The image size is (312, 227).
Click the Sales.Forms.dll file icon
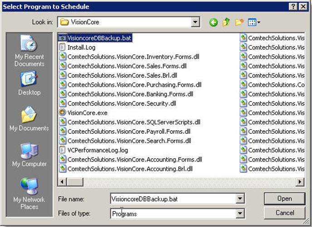[63, 66]
